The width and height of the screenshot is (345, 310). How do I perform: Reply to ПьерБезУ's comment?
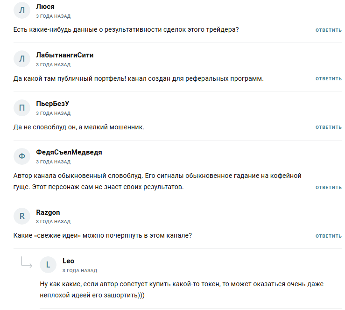(x=328, y=127)
